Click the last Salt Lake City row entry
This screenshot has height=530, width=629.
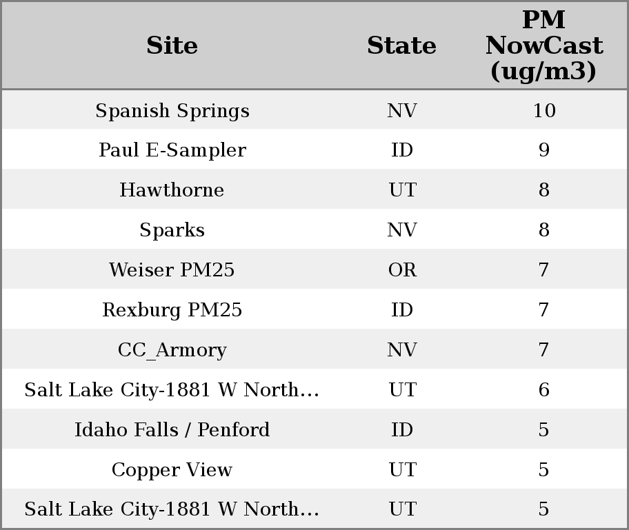click(x=172, y=509)
